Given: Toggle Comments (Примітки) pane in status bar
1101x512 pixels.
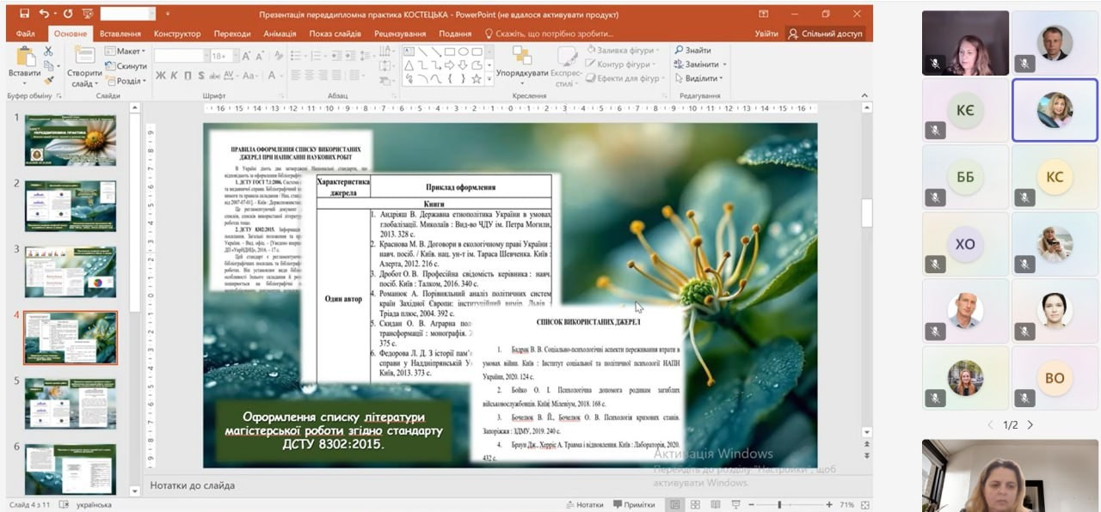Looking at the screenshot, I should point(633,505).
